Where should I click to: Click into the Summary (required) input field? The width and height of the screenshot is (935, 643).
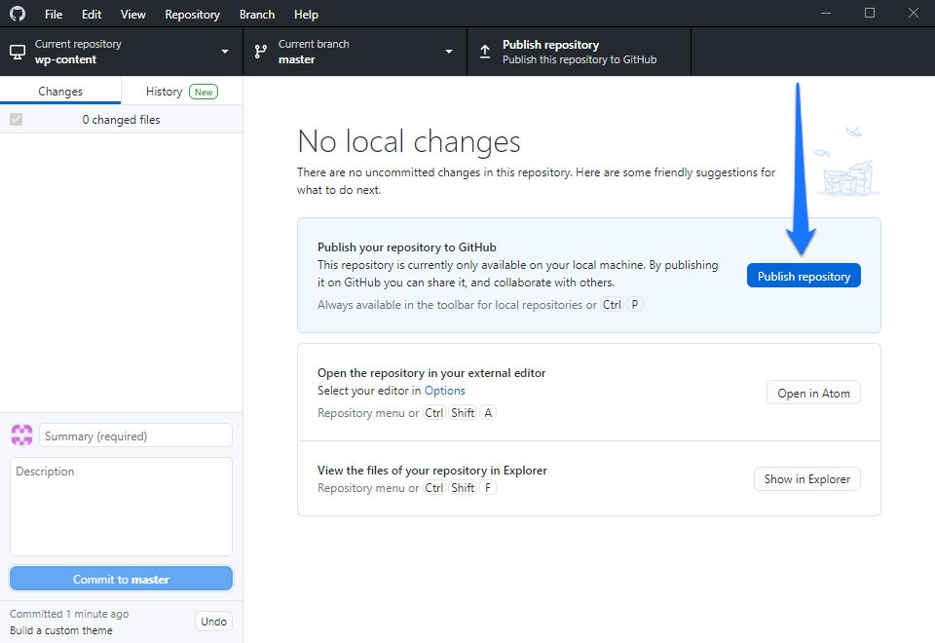[x=135, y=436]
